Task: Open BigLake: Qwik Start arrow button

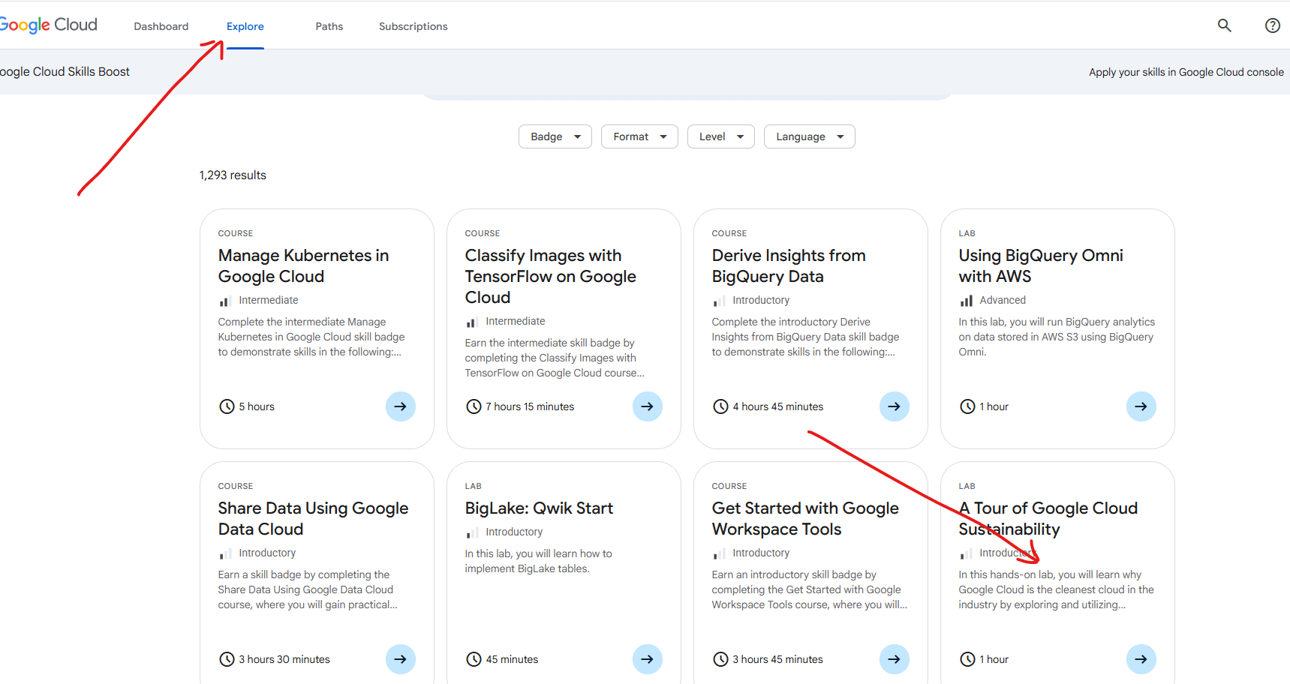Action: click(x=648, y=659)
